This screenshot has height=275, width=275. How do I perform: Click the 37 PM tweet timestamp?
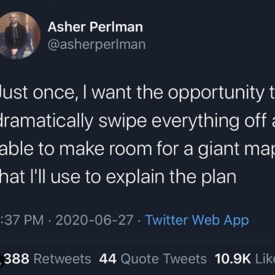pos(21,220)
